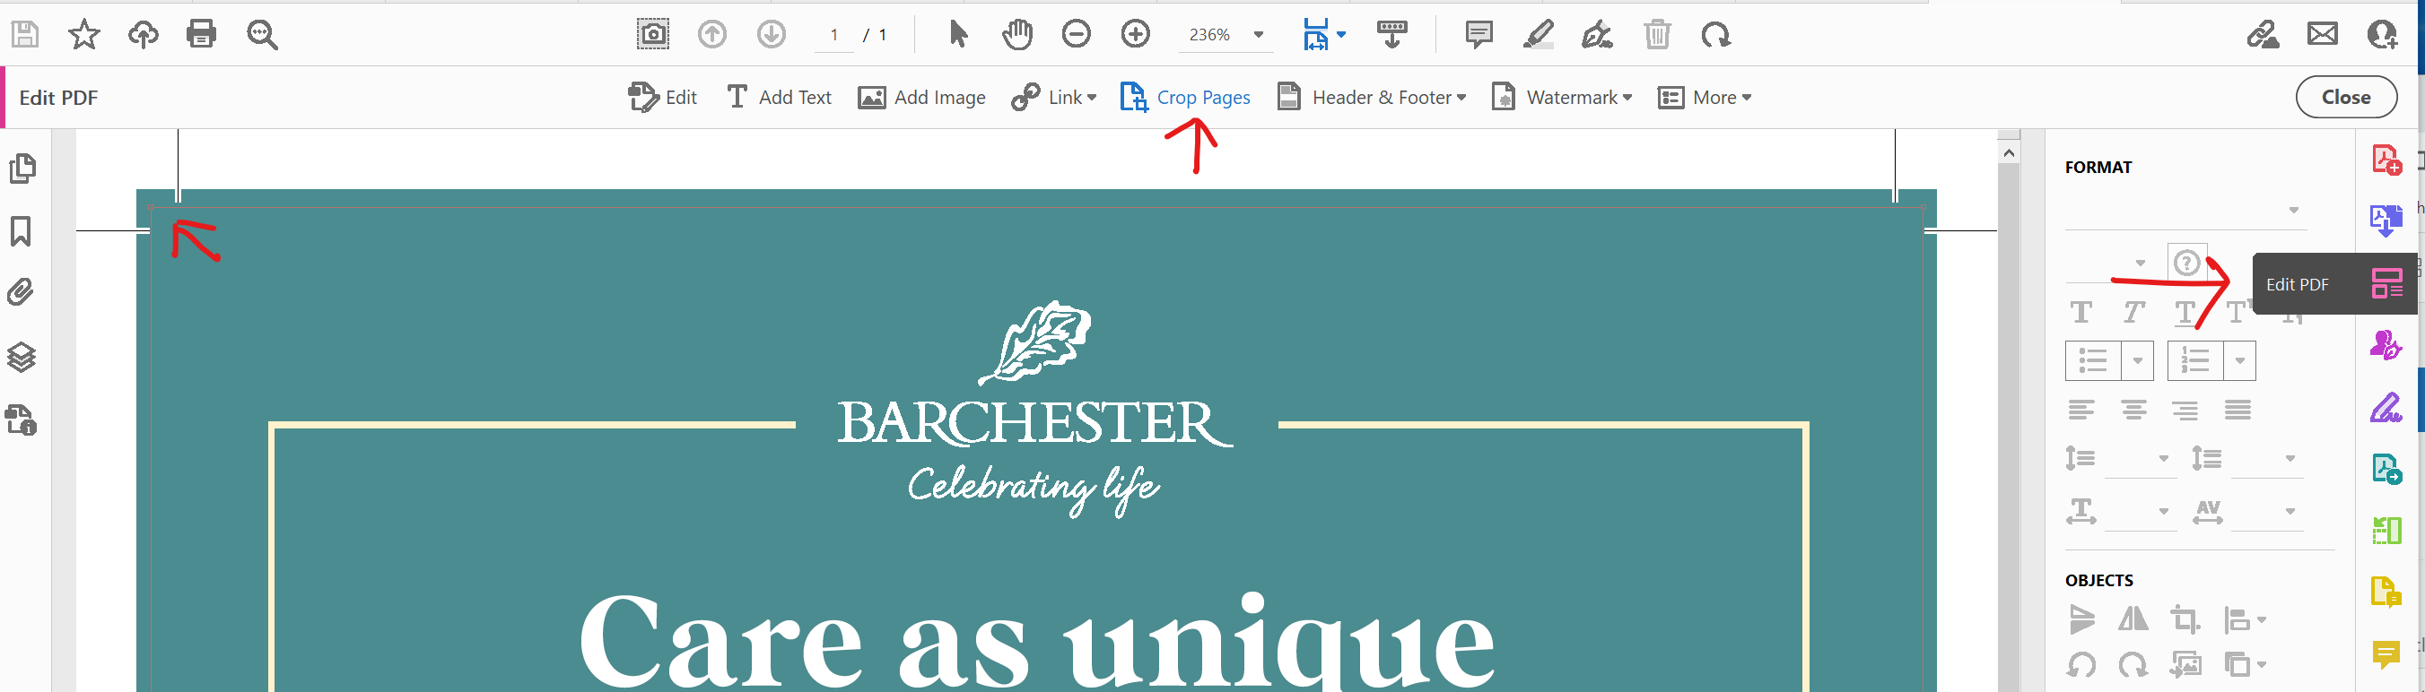This screenshot has height=692, width=2425.
Task: Open the share link icon at top right
Action: click(x=2264, y=35)
